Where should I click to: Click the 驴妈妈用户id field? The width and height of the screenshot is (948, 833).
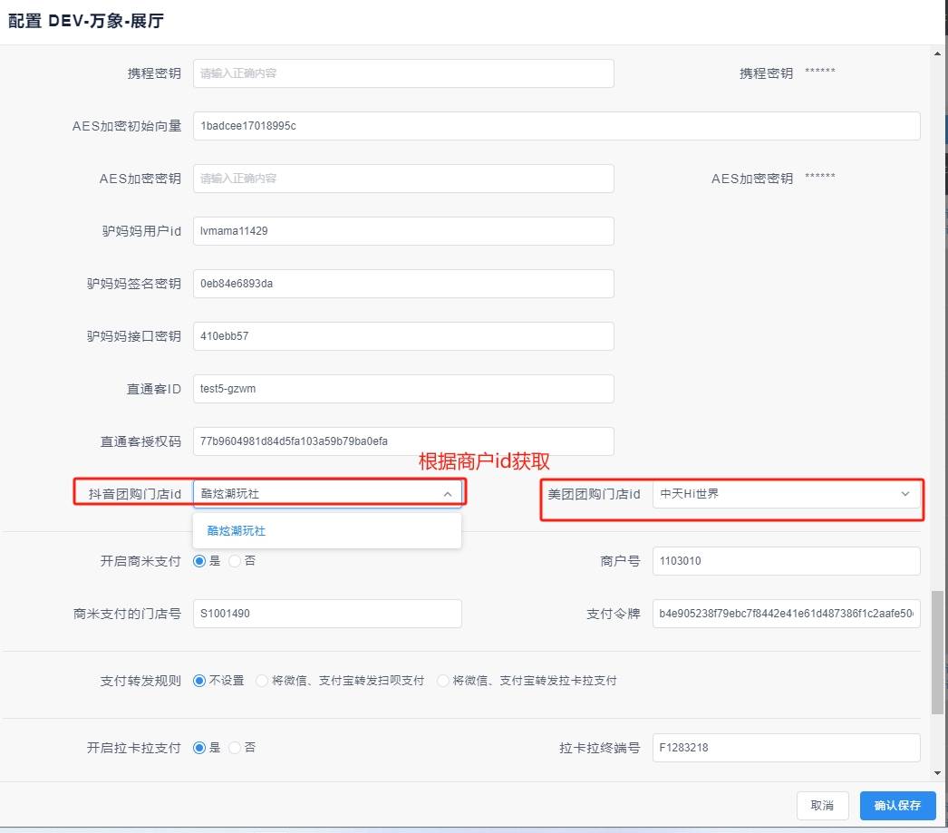403,231
